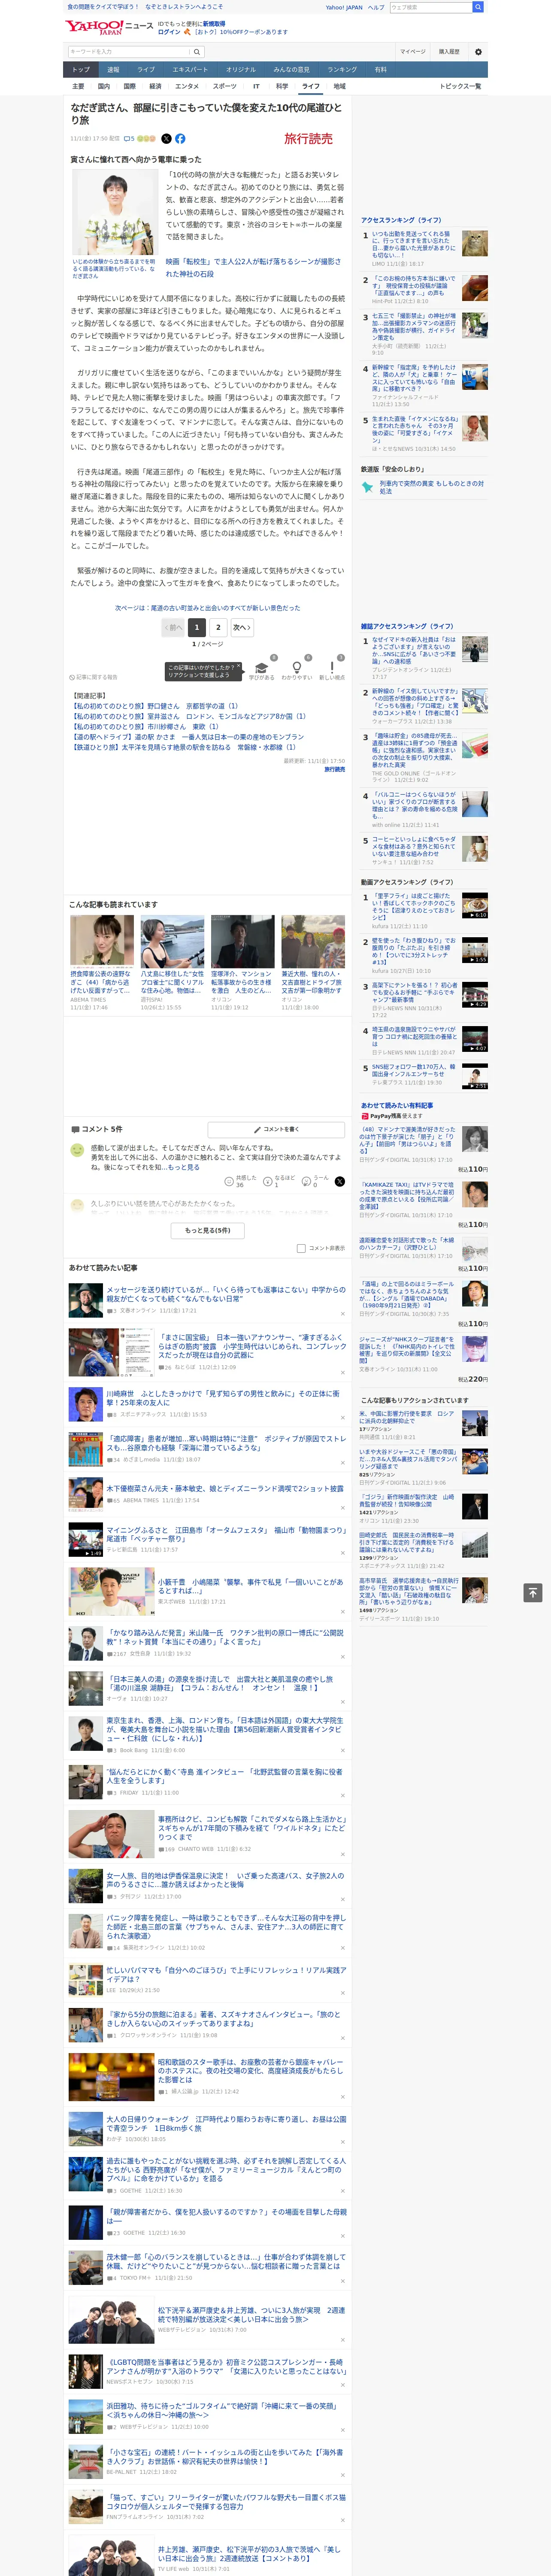The width and height of the screenshot is (551, 2576).
Task: Open the エンタメ category tab
Action: coord(187,86)
